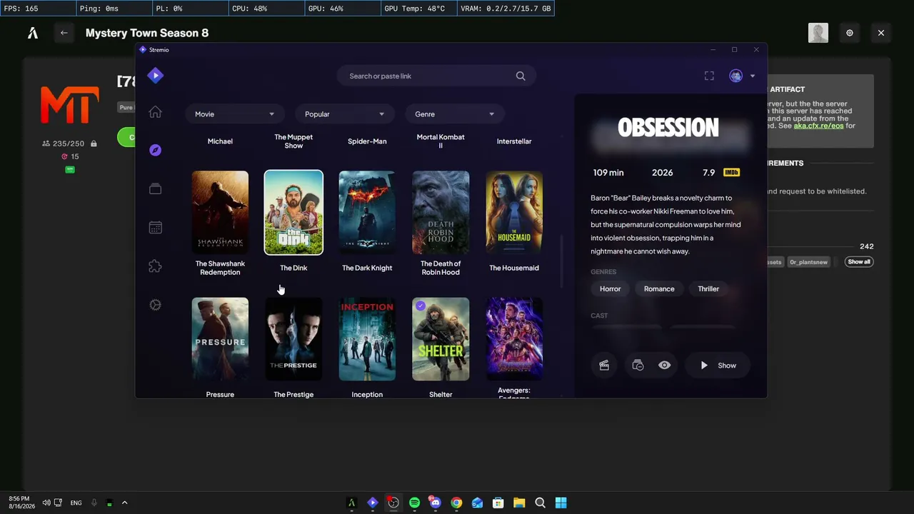
Task: Toggle Stremio fullscreen mode icon
Action: (x=709, y=76)
